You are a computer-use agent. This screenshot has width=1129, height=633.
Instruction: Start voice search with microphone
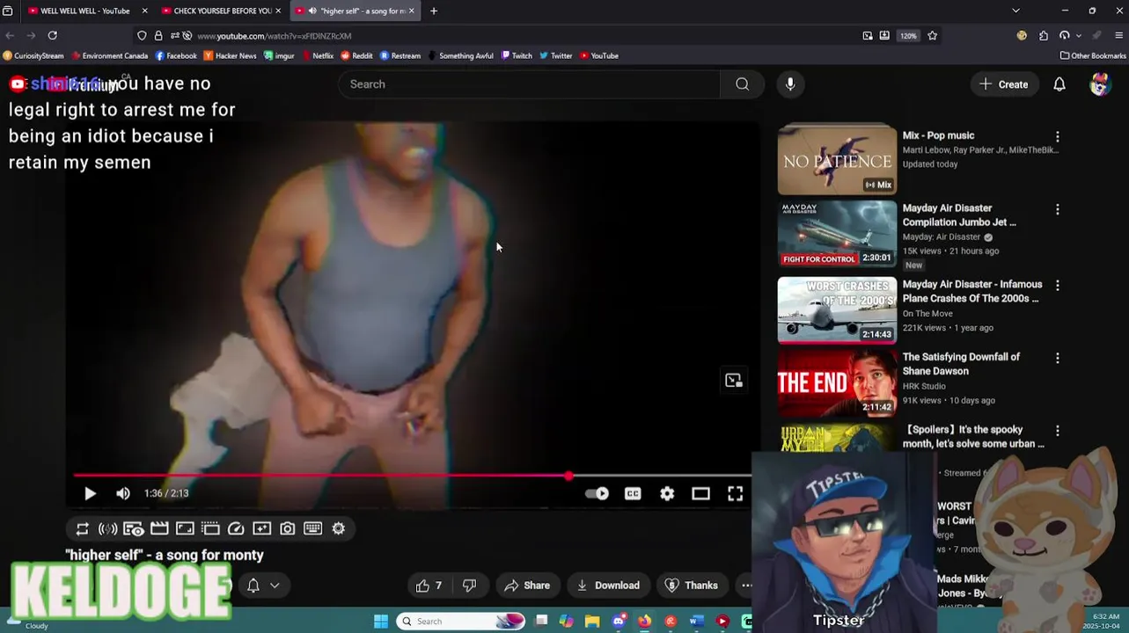click(x=790, y=84)
